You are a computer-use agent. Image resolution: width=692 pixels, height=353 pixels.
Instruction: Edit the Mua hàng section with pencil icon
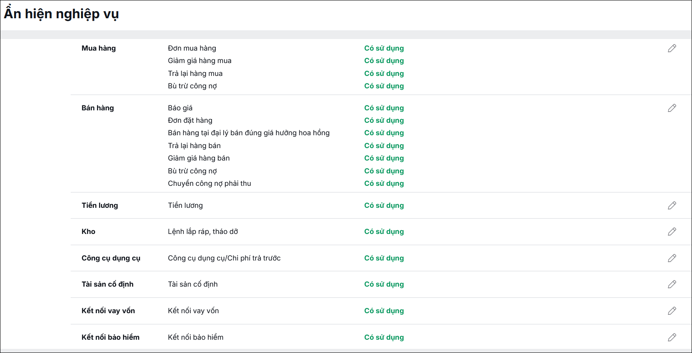click(672, 48)
